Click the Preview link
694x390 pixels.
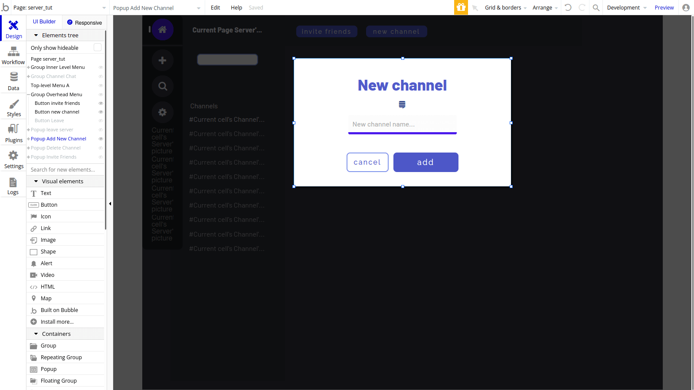pyautogui.click(x=664, y=7)
